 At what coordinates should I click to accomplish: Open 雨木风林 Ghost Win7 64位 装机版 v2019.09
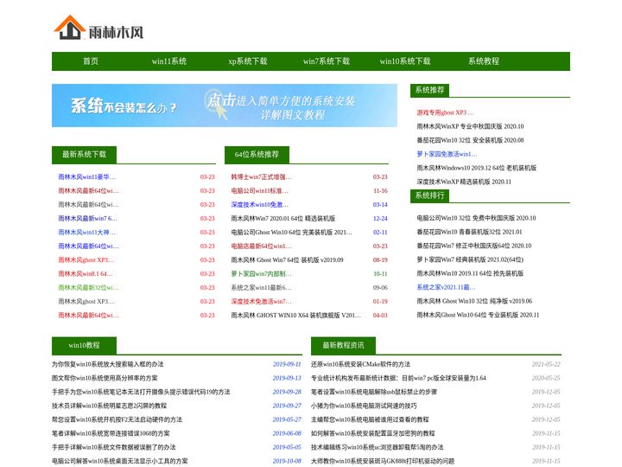(x=287, y=260)
